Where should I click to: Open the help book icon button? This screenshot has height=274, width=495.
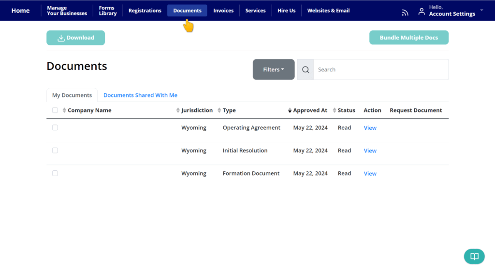[474, 256]
